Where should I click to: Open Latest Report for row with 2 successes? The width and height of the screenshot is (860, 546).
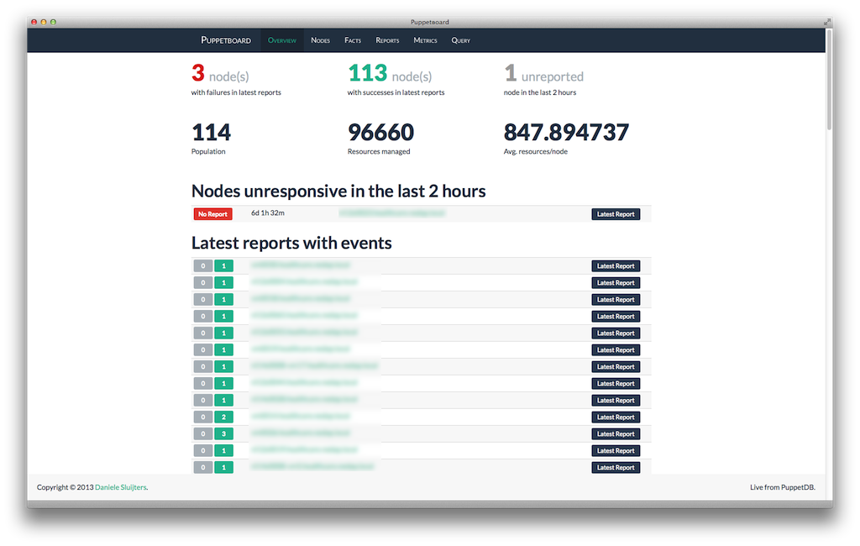[616, 417]
